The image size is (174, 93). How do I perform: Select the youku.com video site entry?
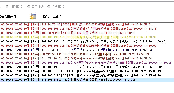click(x=87, y=58)
